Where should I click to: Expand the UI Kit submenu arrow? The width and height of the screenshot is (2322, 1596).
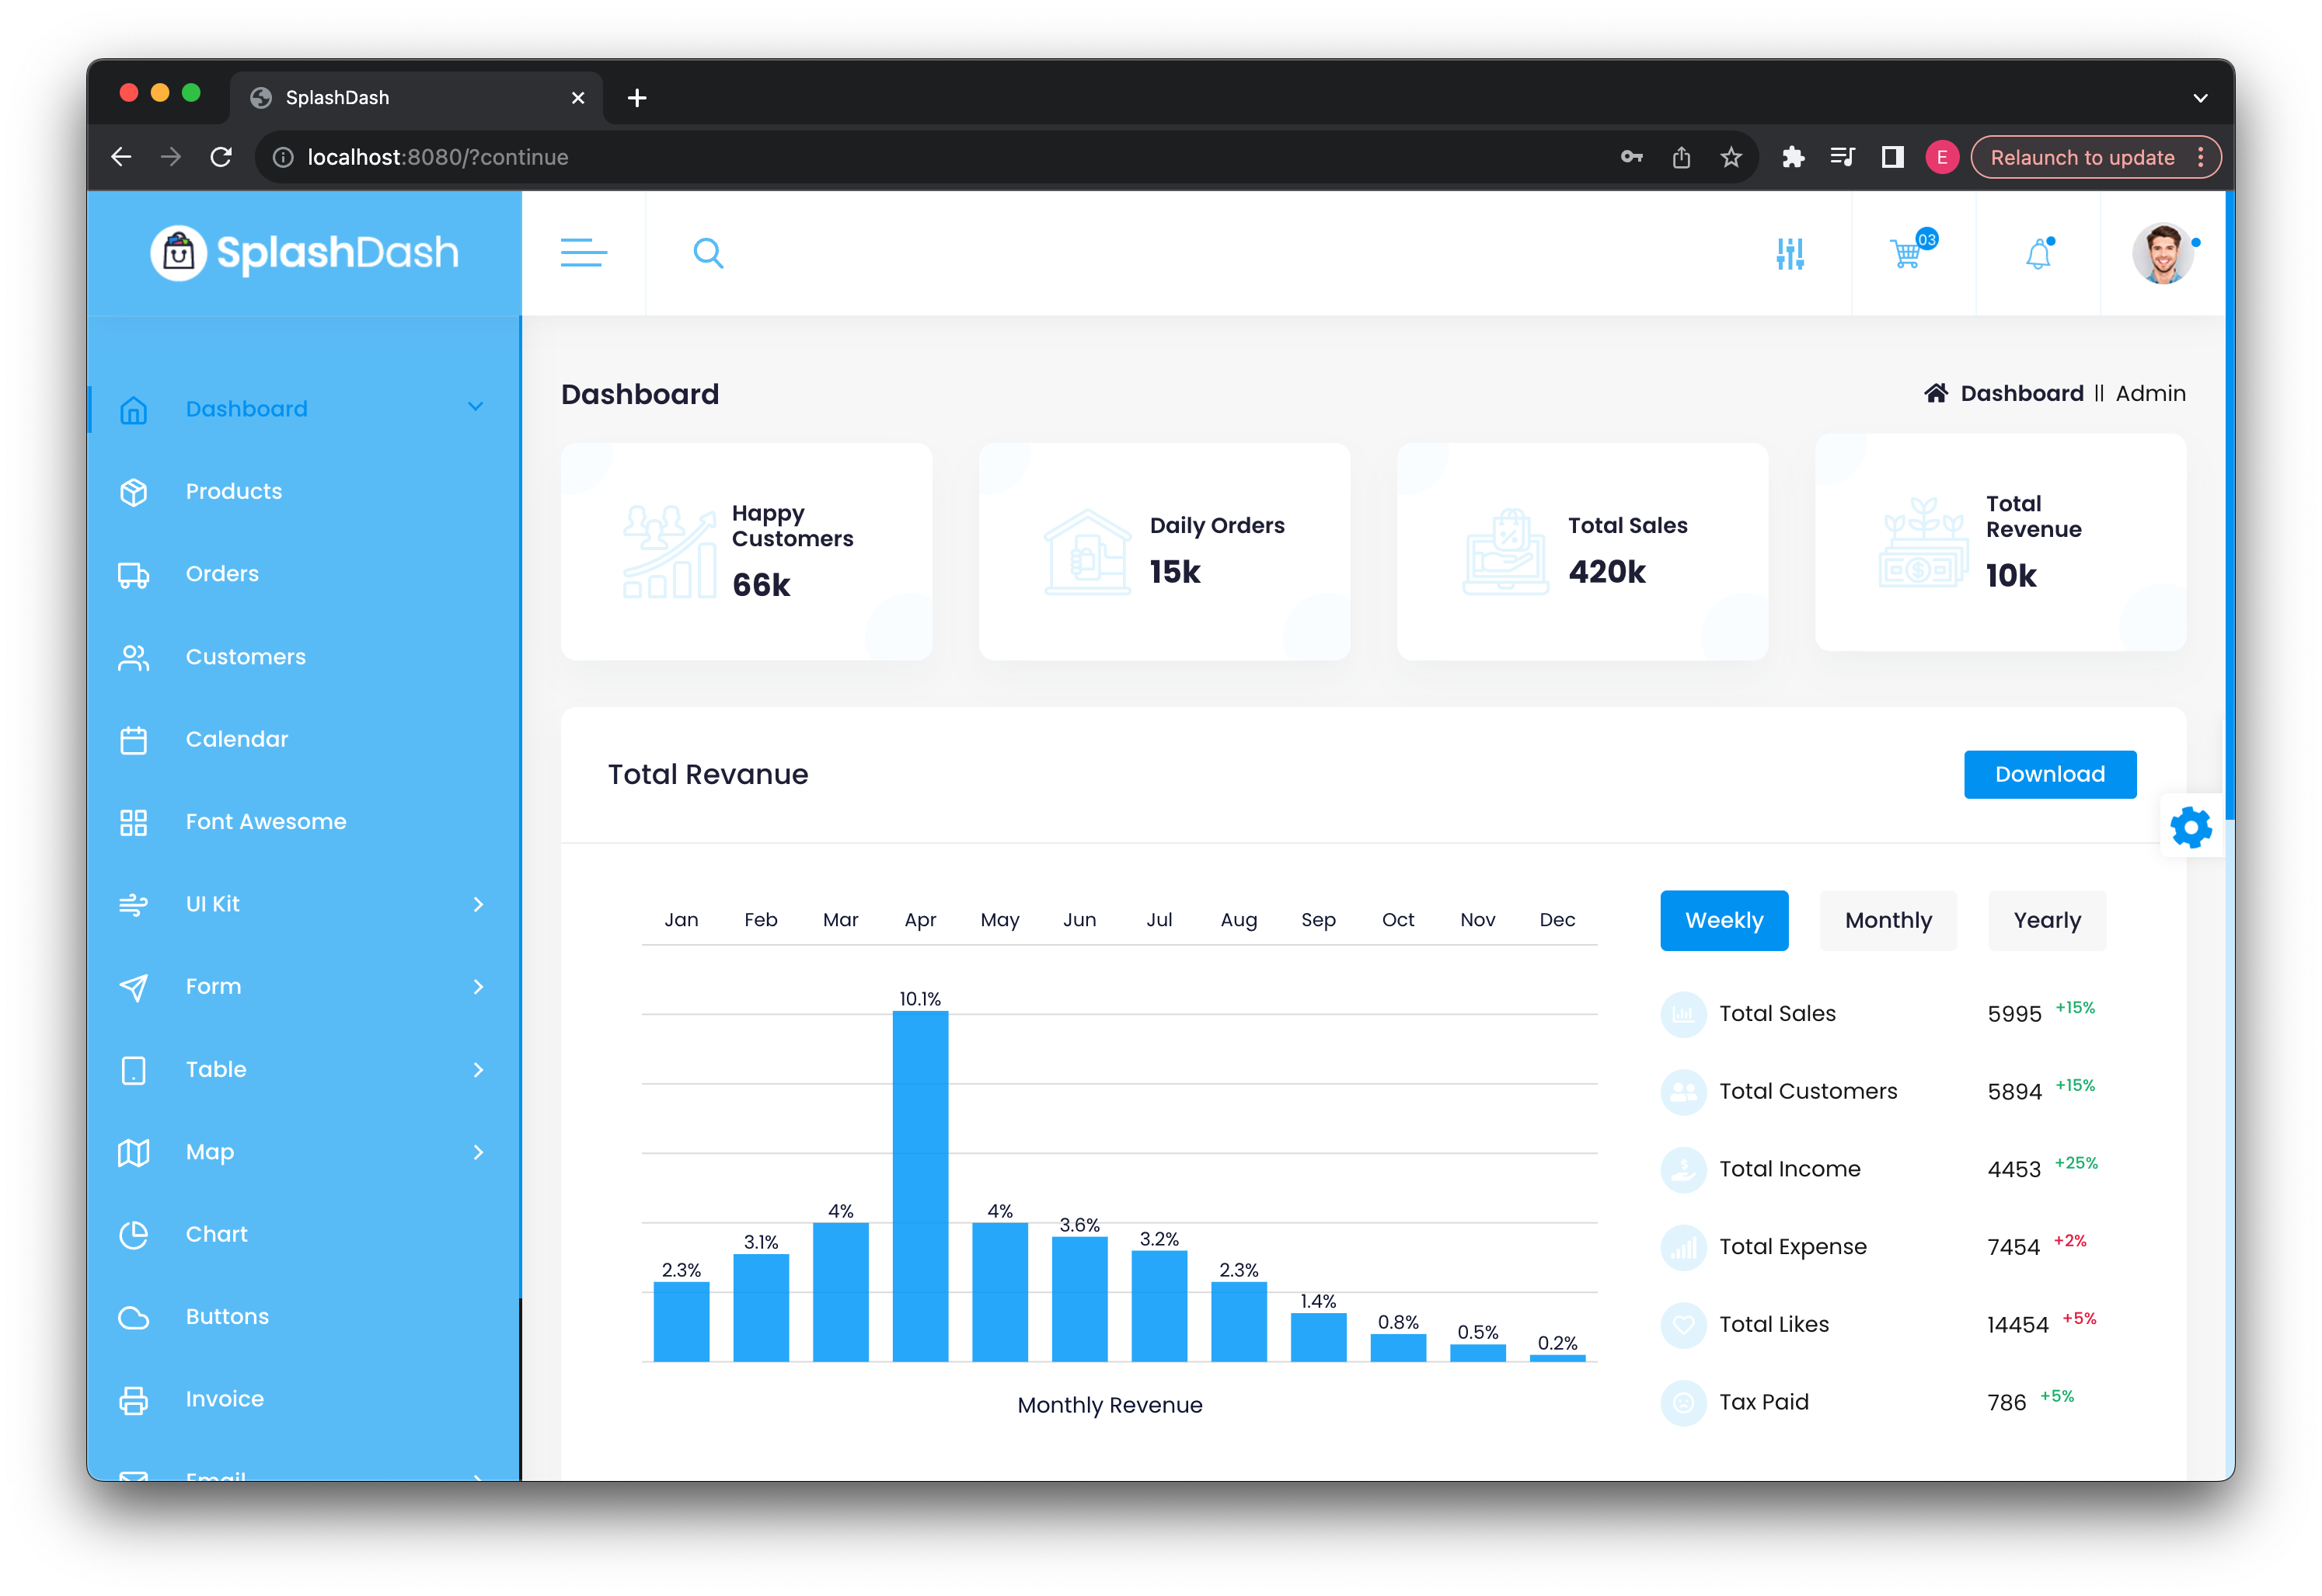(x=478, y=905)
